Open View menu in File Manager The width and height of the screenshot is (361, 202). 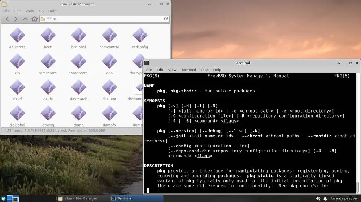30,11
